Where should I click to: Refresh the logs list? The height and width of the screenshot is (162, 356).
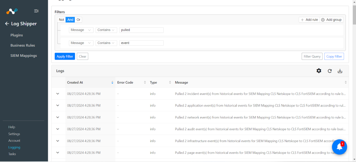click(330, 71)
